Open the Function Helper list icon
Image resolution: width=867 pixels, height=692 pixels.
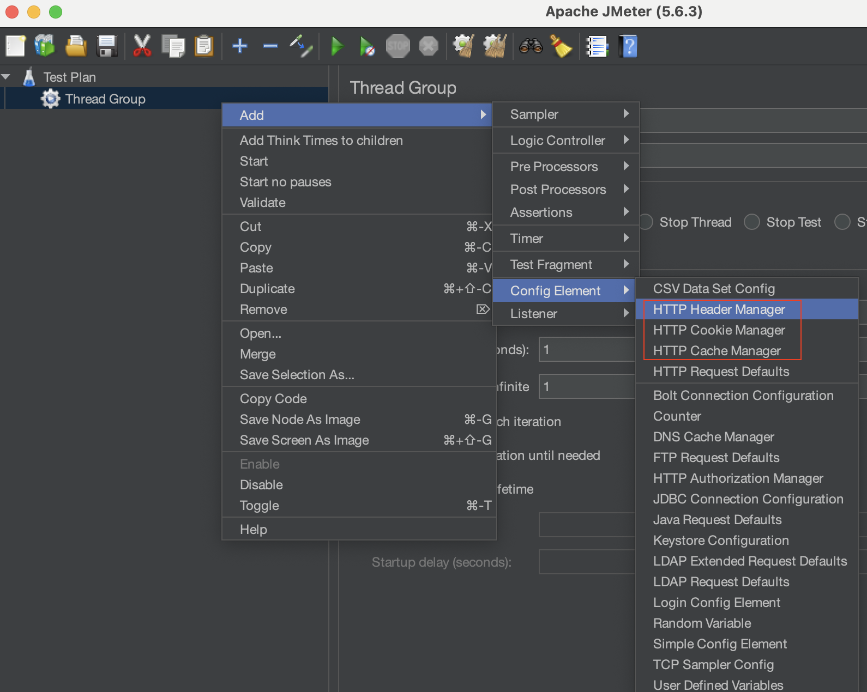pos(597,46)
